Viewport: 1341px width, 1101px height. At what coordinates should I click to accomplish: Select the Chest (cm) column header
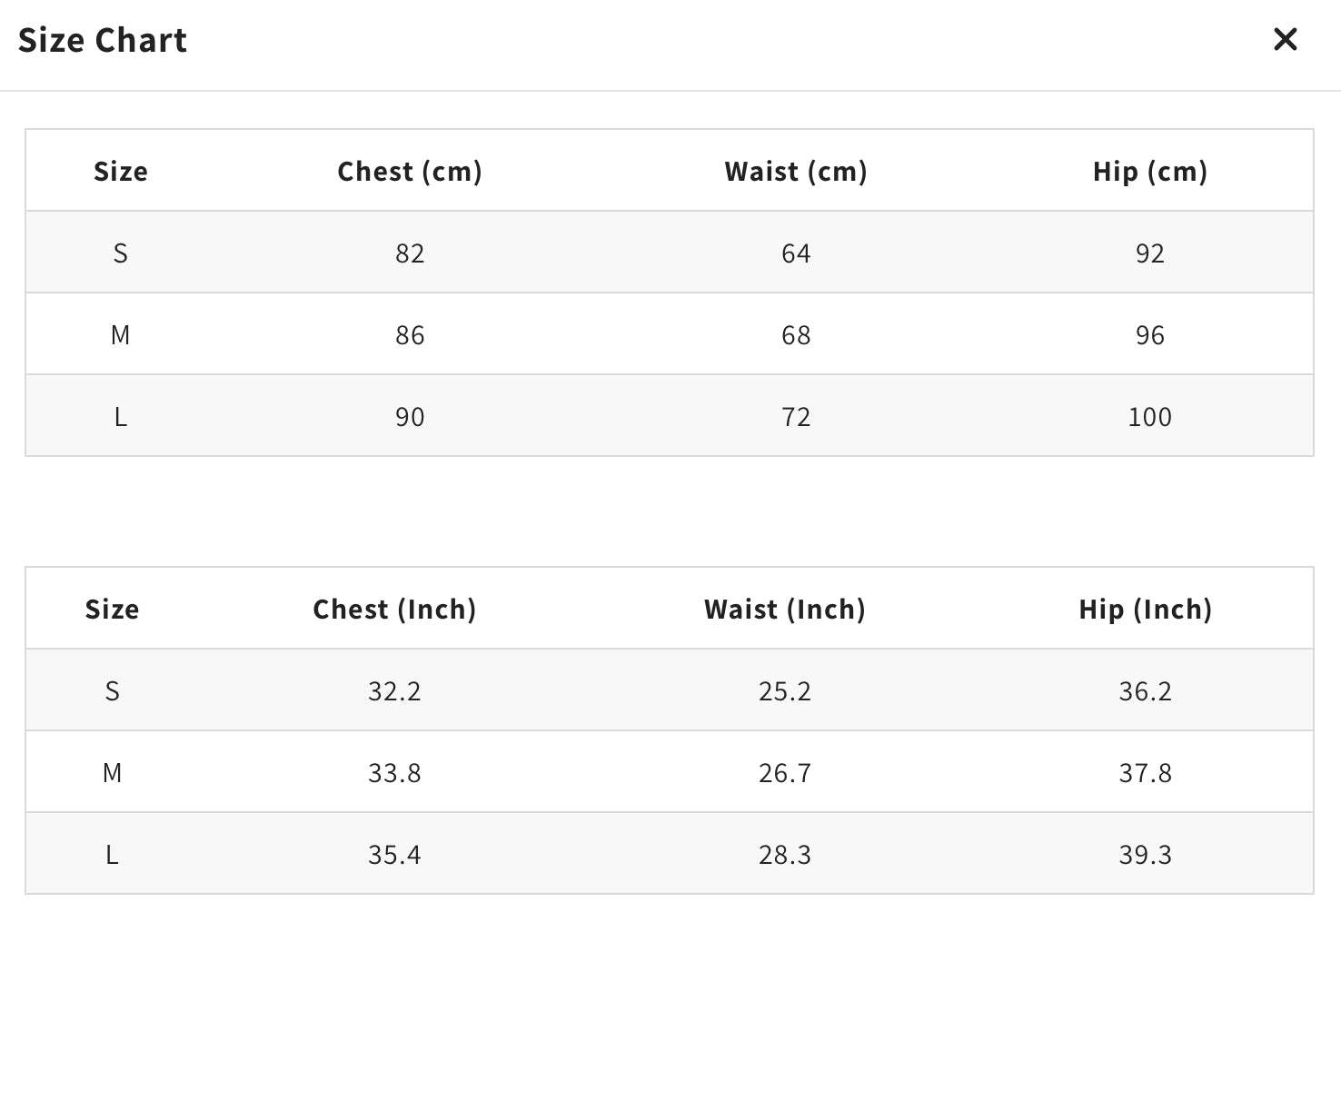410,172
